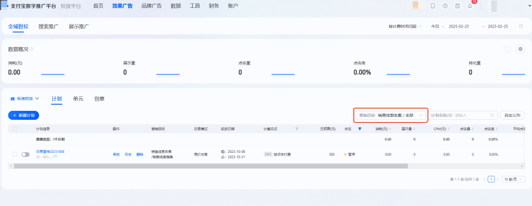The height and width of the screenshot is (206, 532).
Task: Switch to the 展示推广 tab
Action: [x=79, y=26]
